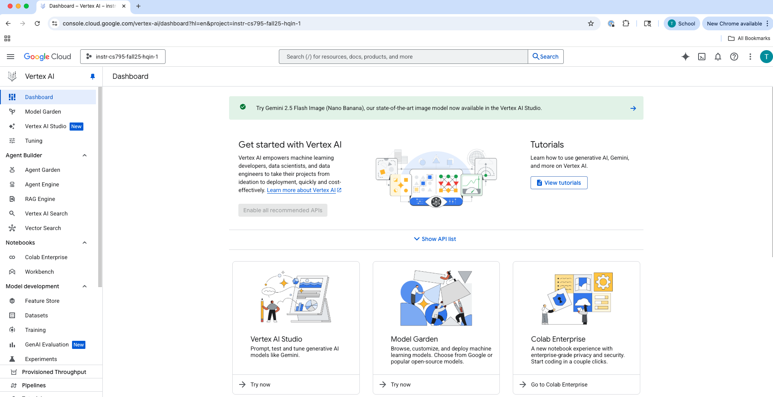Collapse the Agent Builder section
773x397 pixels.
[85, 155]
